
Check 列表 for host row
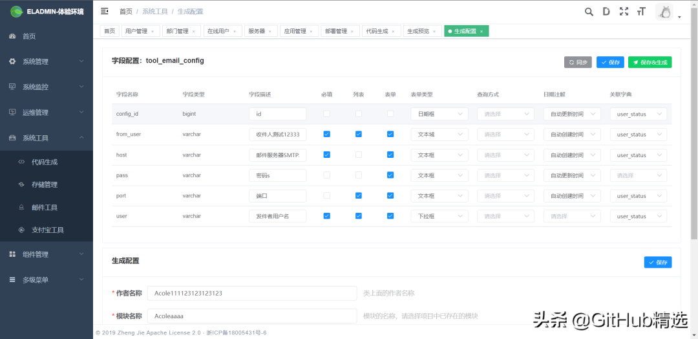tap(358, 155)
